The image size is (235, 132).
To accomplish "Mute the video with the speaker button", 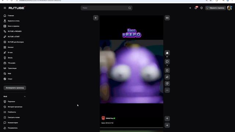I will coord(167,18).
